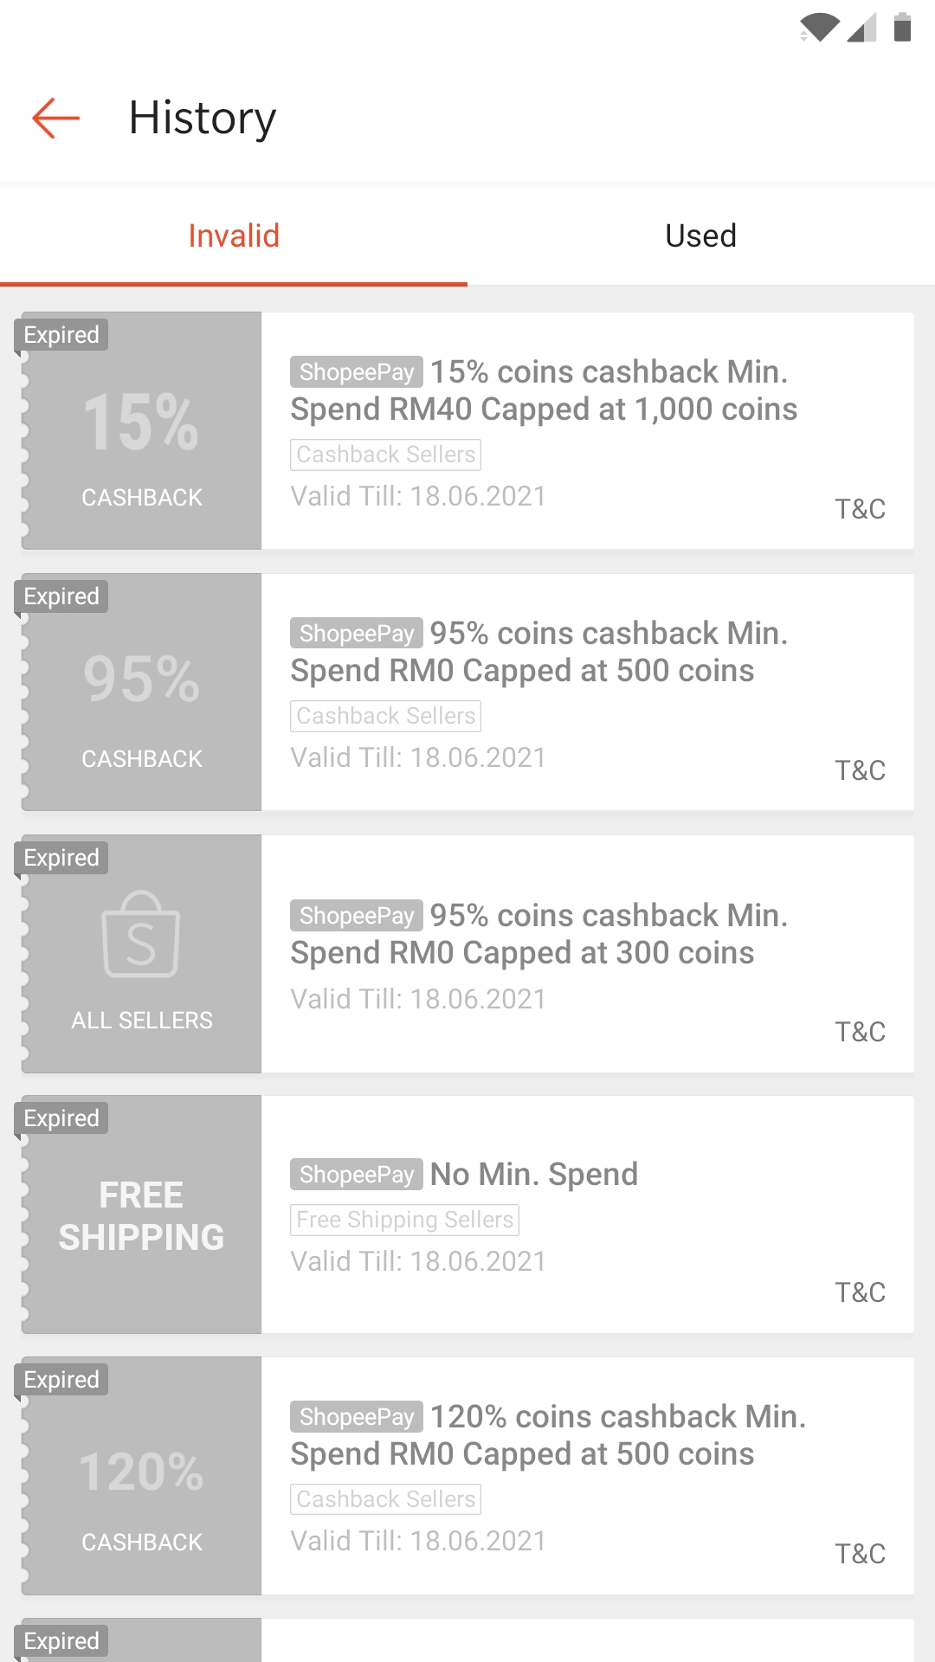Tap the Free Shipping voucher badge

141,1216
